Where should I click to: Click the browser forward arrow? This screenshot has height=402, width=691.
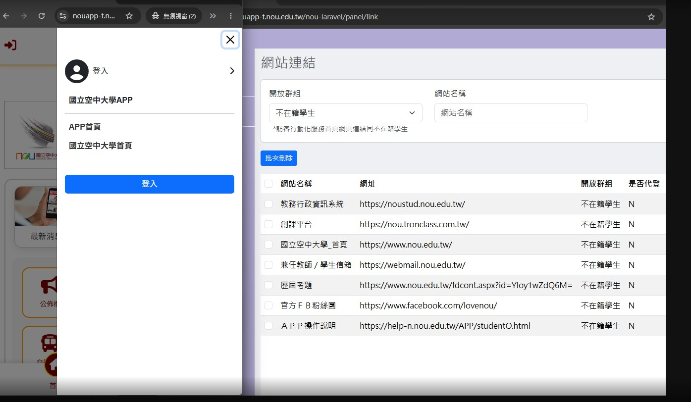click(24, 16)
